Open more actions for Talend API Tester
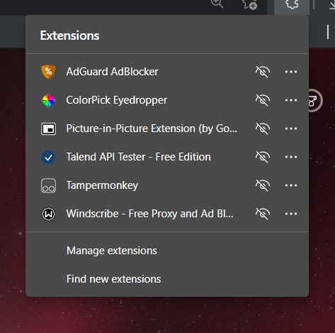Screen dimensions: 335x333 point(291,157)
